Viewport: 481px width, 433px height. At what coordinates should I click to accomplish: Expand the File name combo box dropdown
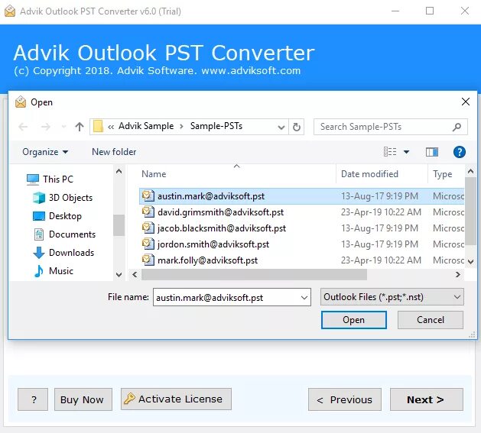(304, 297)
